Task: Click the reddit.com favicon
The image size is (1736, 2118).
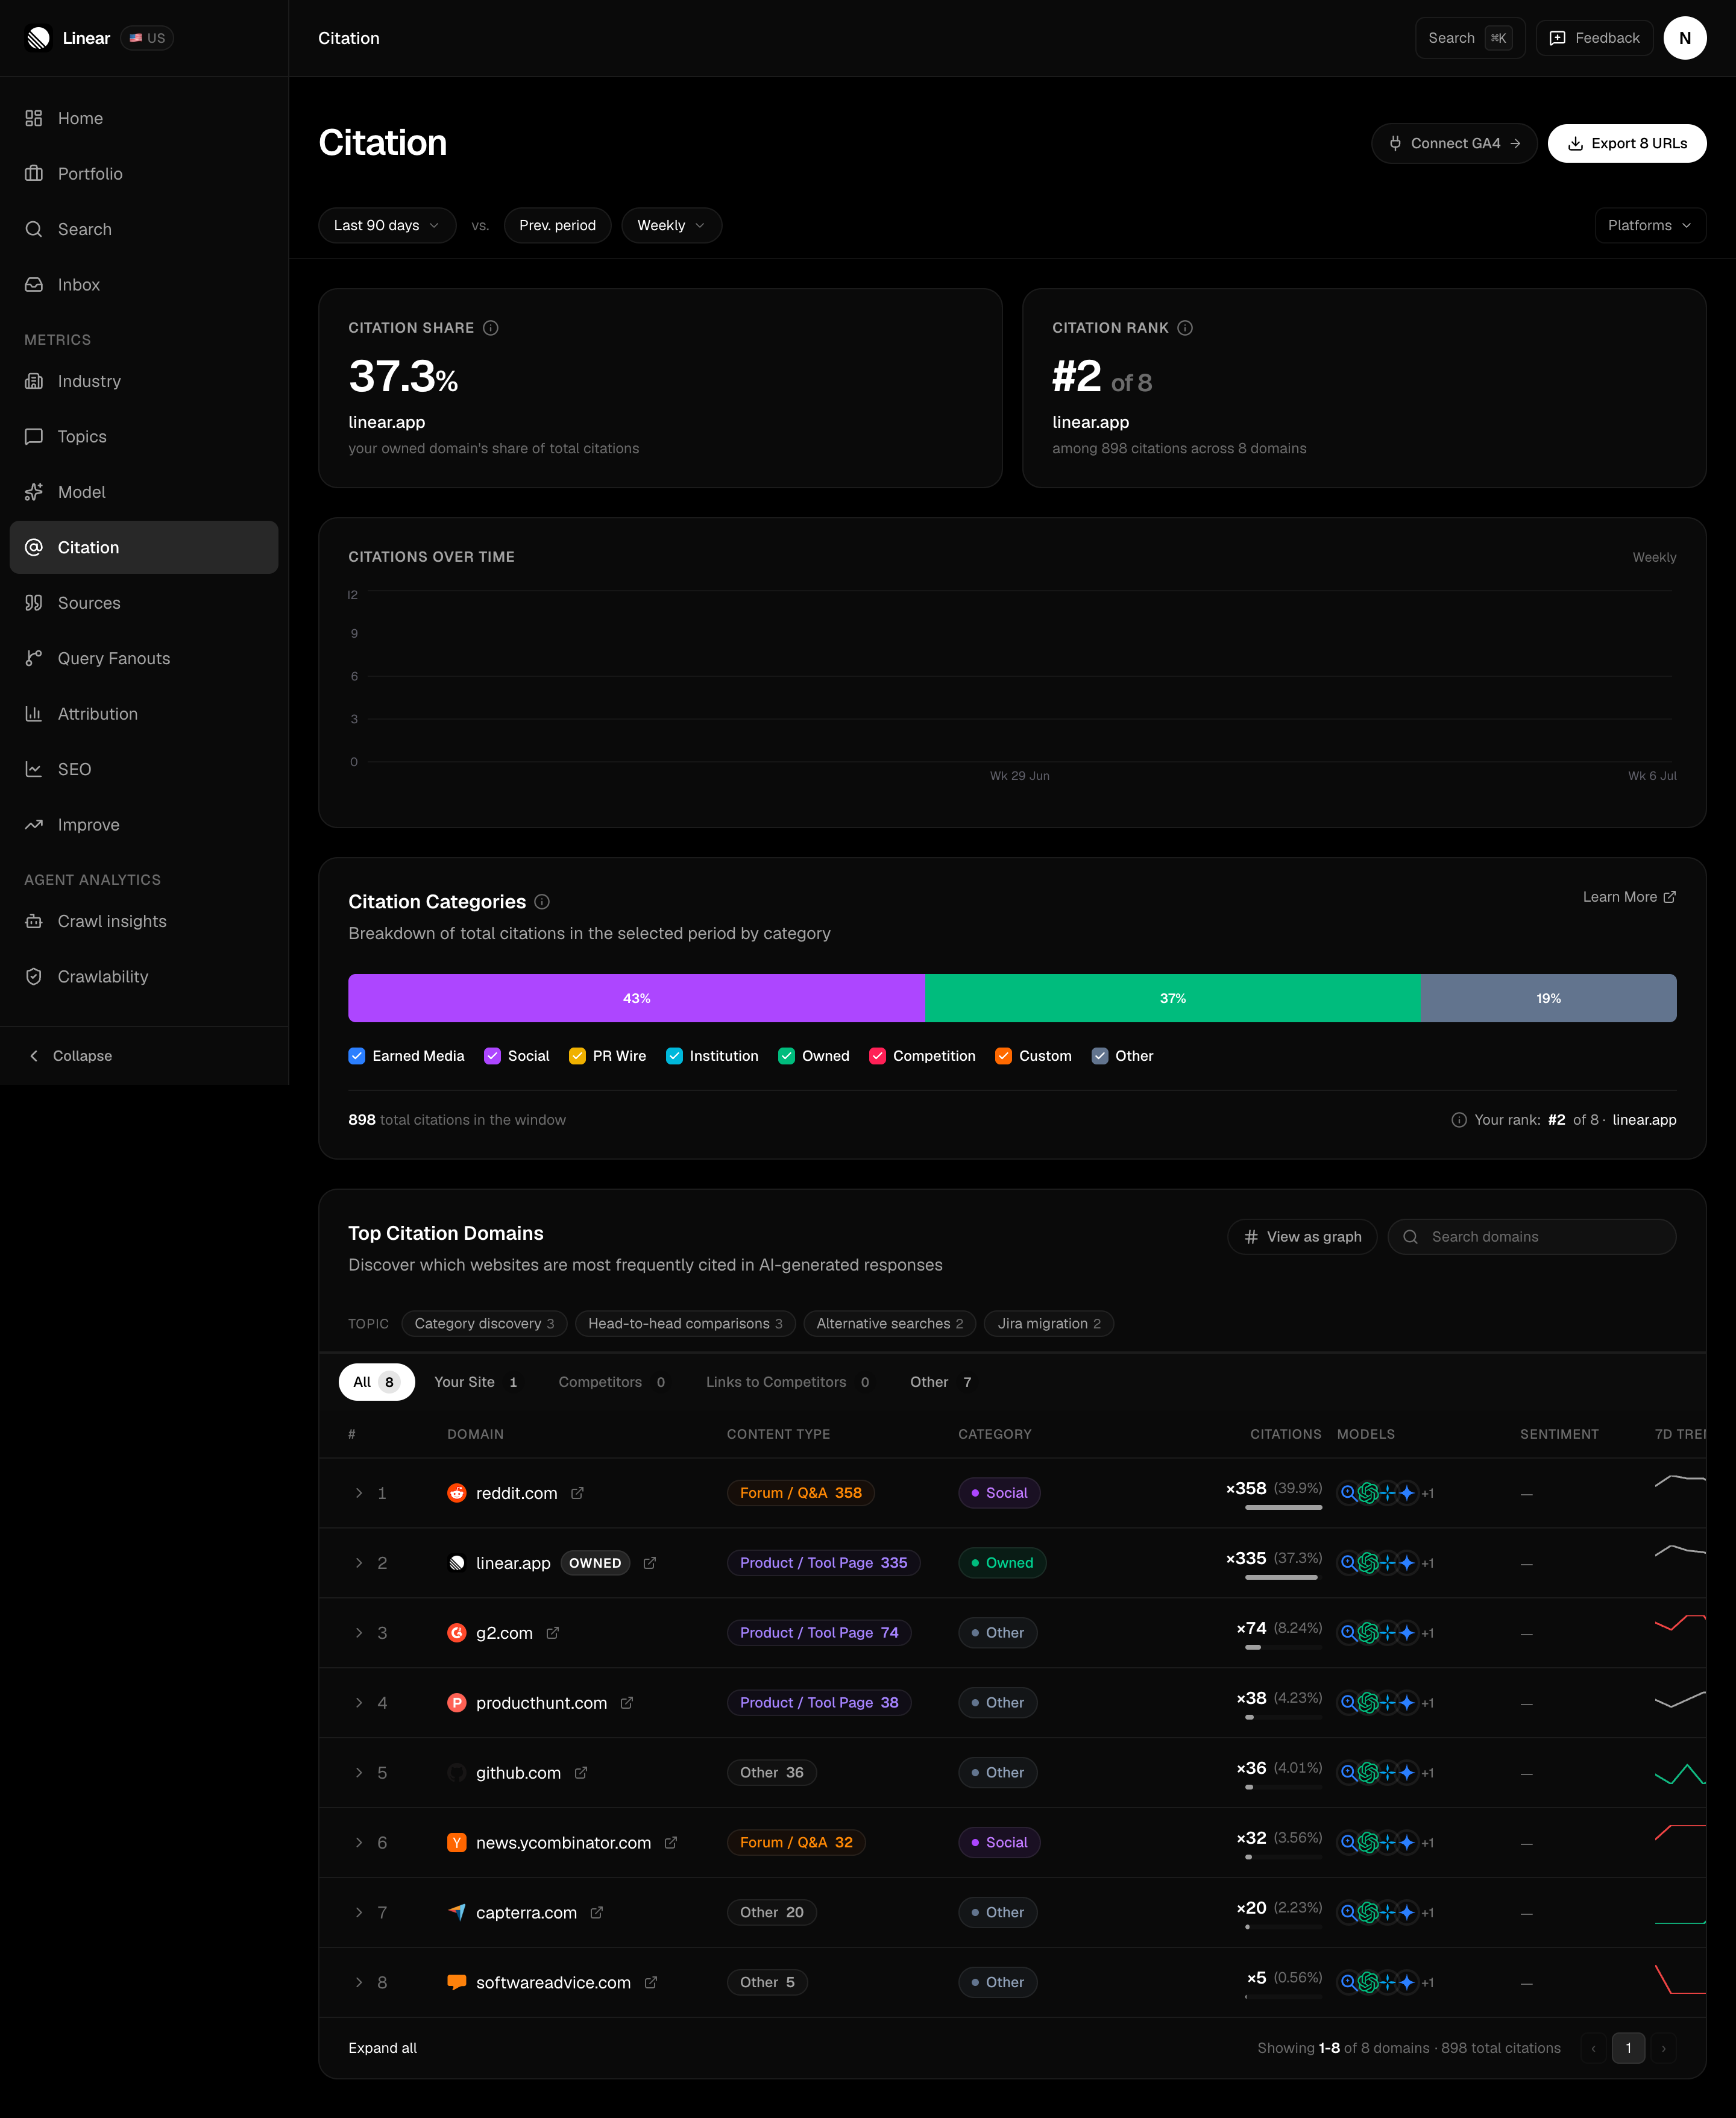Action: coord(457,1493)
